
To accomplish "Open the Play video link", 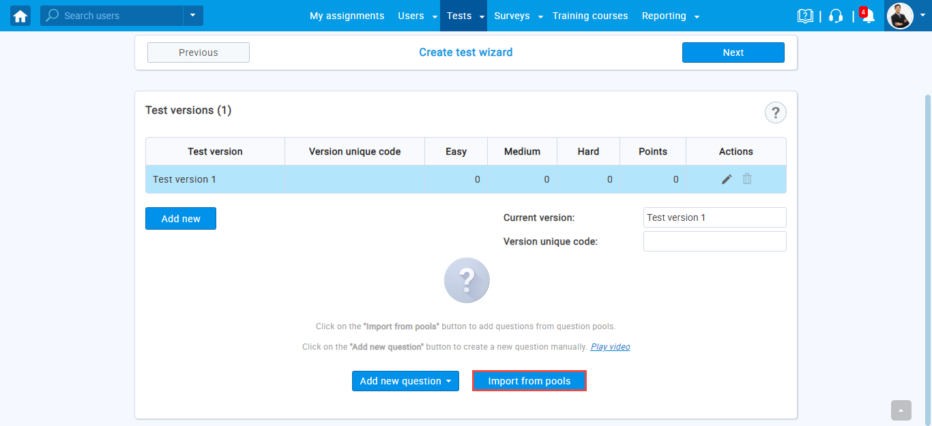I will click(x=610, y=347).
